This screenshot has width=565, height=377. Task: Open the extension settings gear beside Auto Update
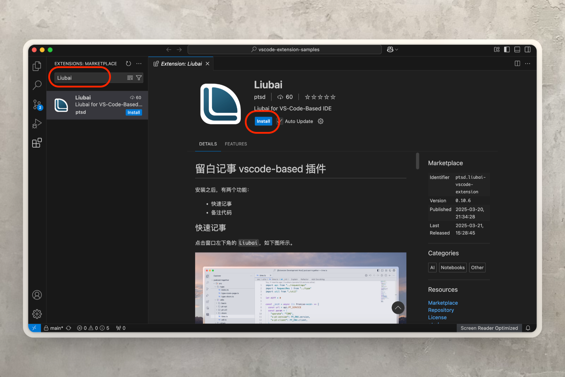click(320, 121)
